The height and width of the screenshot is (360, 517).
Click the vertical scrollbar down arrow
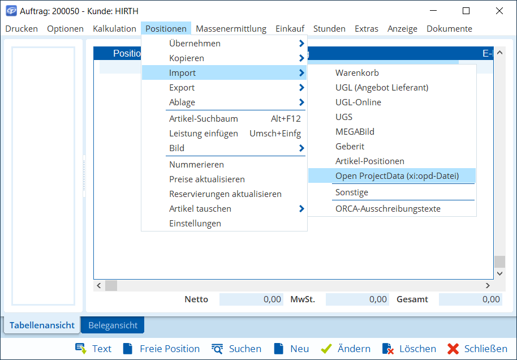(x=499, y=273)
